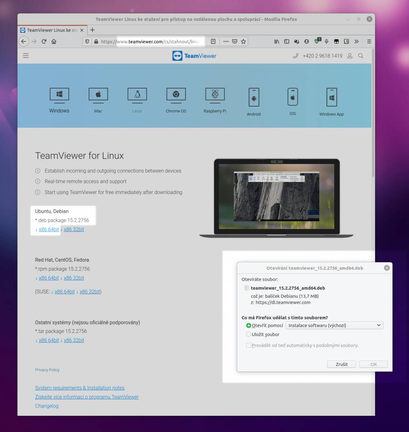Viewport: 409px width, 432px height.
Task: Close the TeamViewer Linux tab
Action: click(x=82, y=30)
